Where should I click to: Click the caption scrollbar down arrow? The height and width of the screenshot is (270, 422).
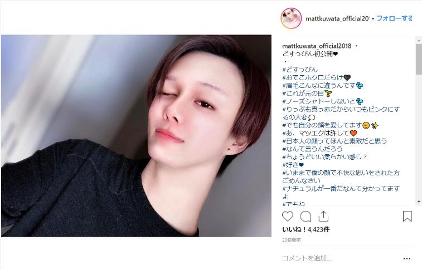click(419, 202)
